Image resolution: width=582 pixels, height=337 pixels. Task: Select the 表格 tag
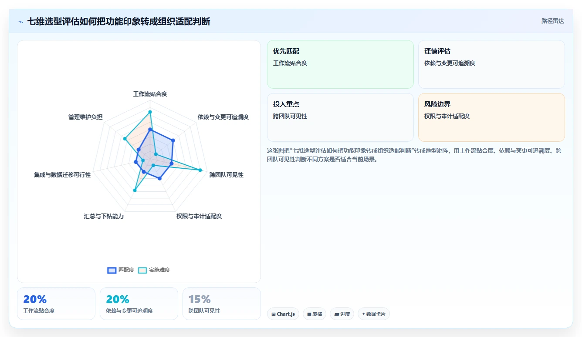pyautogui.click(x=315, y=314)
